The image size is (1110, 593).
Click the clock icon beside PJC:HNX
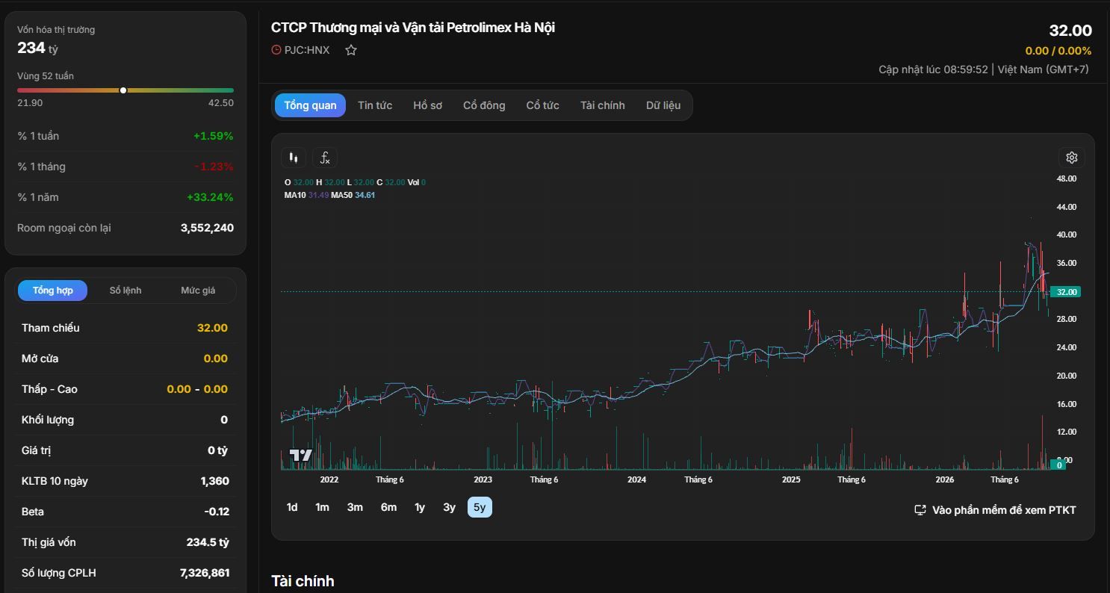pos(276,50)
